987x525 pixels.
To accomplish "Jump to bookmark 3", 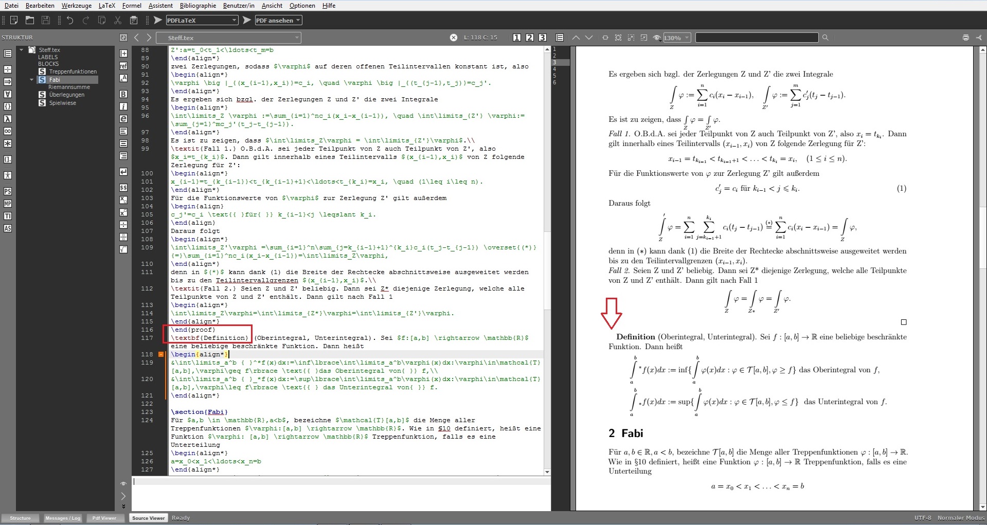I will point(543,38).
